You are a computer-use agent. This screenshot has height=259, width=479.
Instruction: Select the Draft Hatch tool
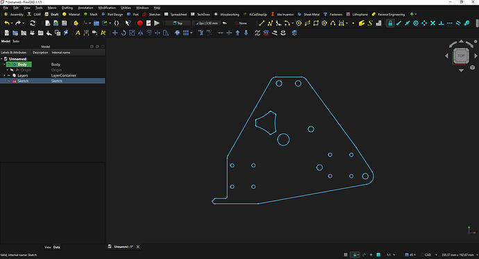coord(379,23)
